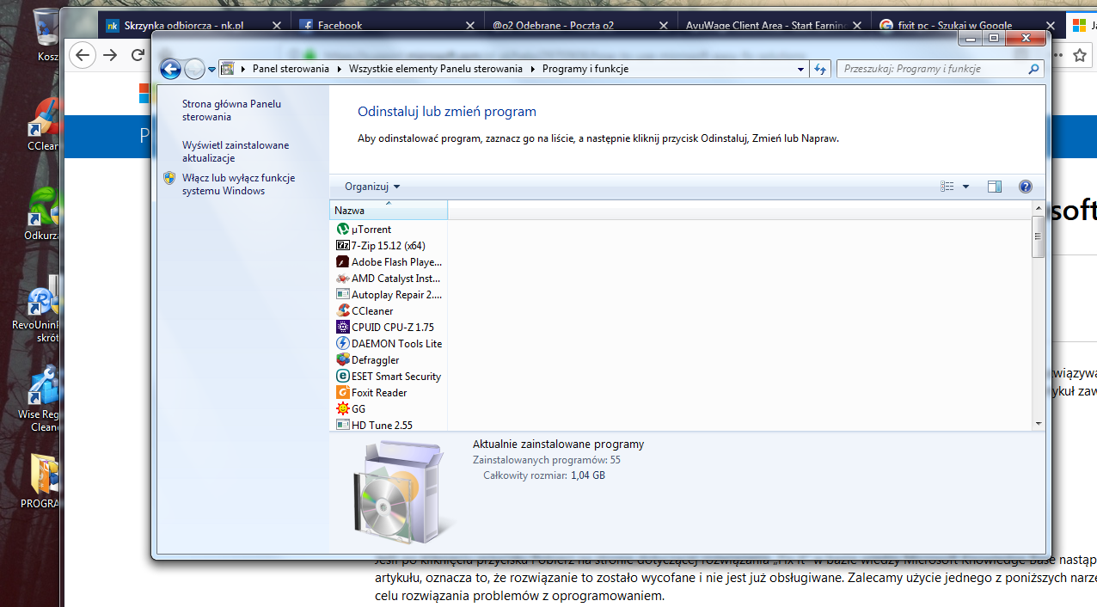Viewport: 1097px width, 607px height.
Task: Go back with the Control Panel back arrow
Action: point(170,70)
